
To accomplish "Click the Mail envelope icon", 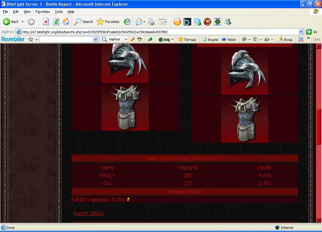I will [x=139, y=22].
